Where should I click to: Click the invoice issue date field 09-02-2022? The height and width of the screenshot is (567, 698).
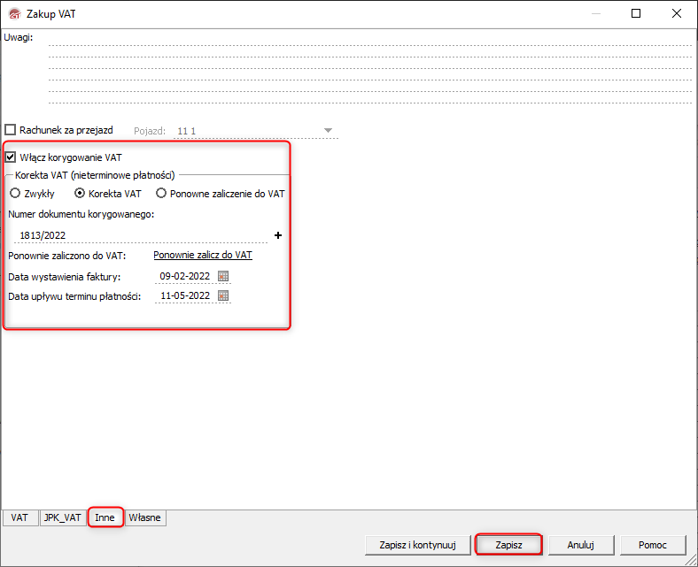[185, 276]
